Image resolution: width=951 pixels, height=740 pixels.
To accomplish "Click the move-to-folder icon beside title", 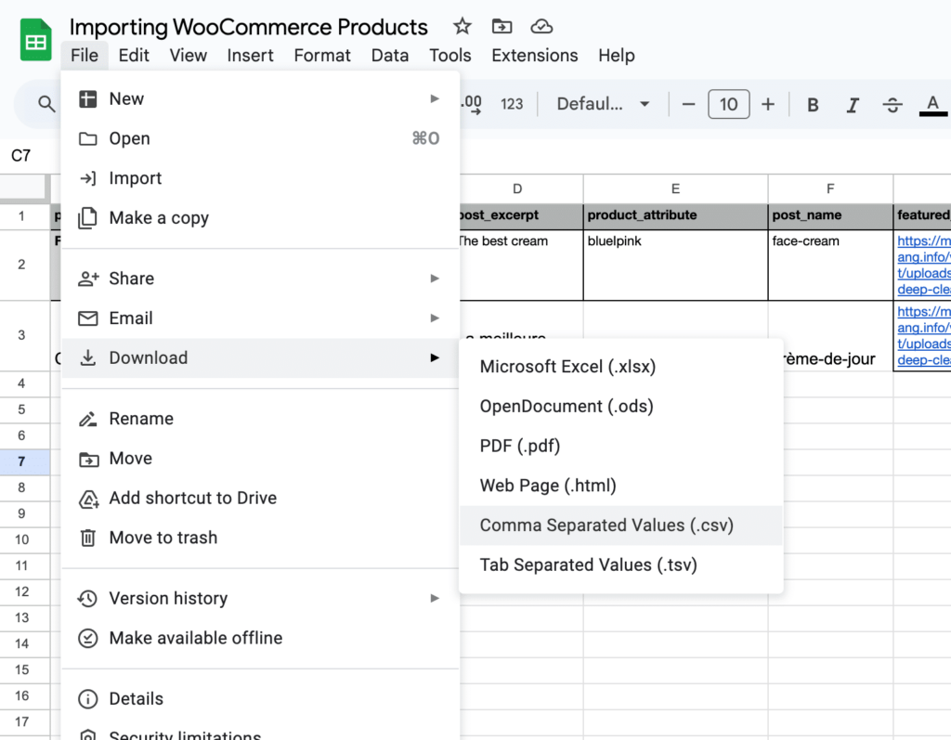I will pyautogui.click(x=502, y=26).
